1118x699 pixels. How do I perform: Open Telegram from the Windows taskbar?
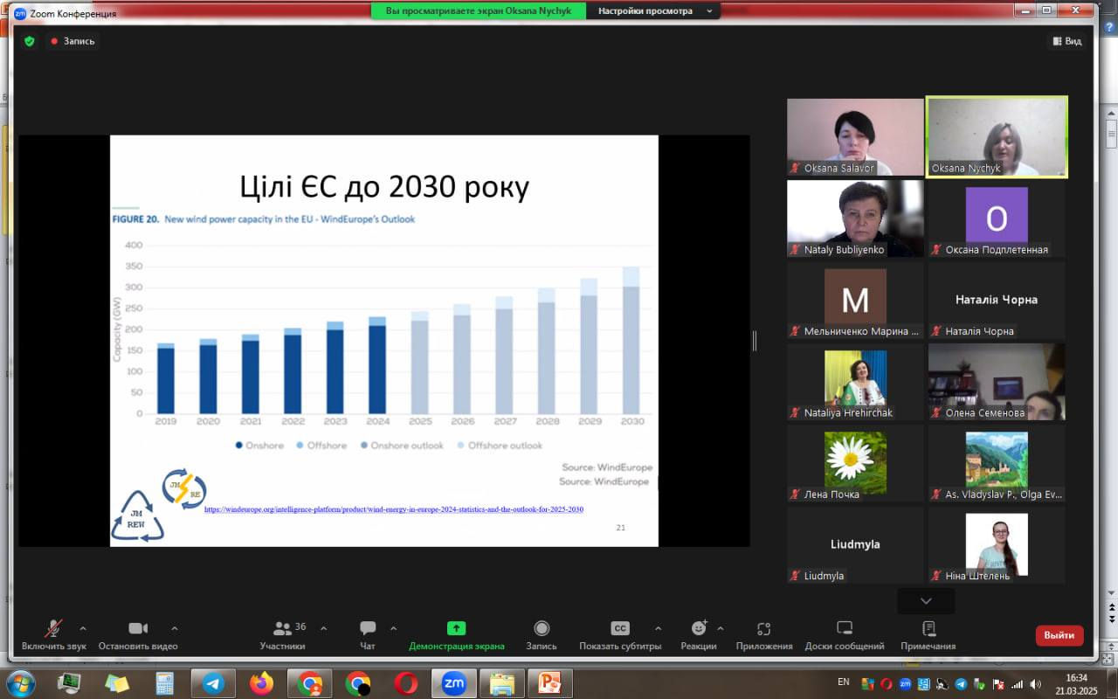pos(214,682)
